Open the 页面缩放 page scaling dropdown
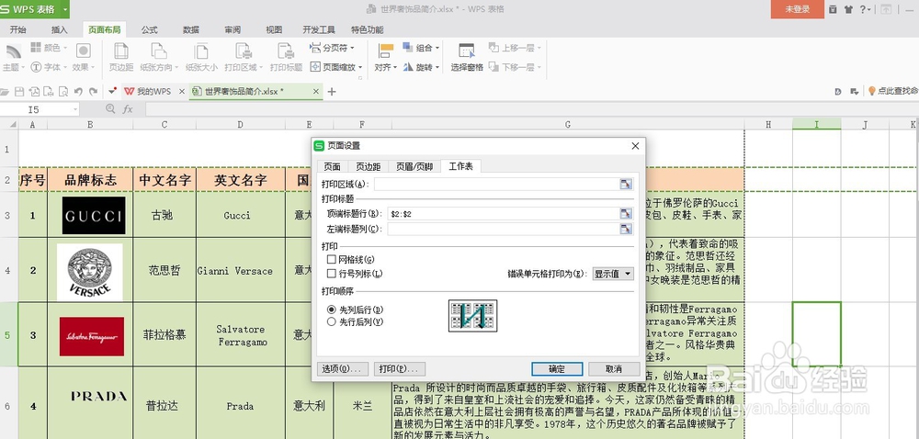Image resolution: width=919 pixels, height=439 pixels. click(x=335, y=67)
